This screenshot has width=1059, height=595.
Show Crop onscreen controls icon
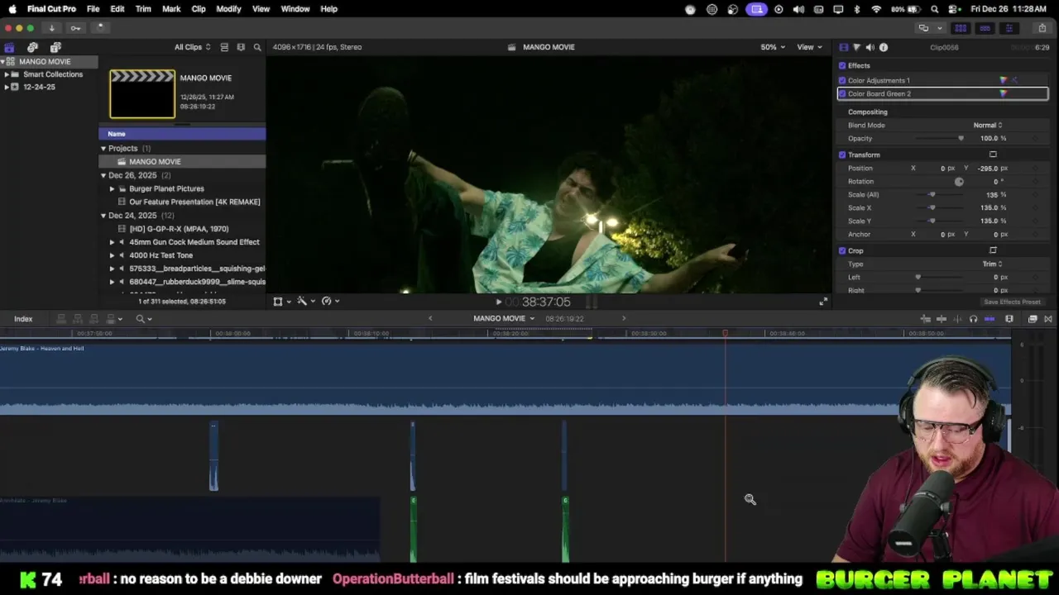click(993, 250)
